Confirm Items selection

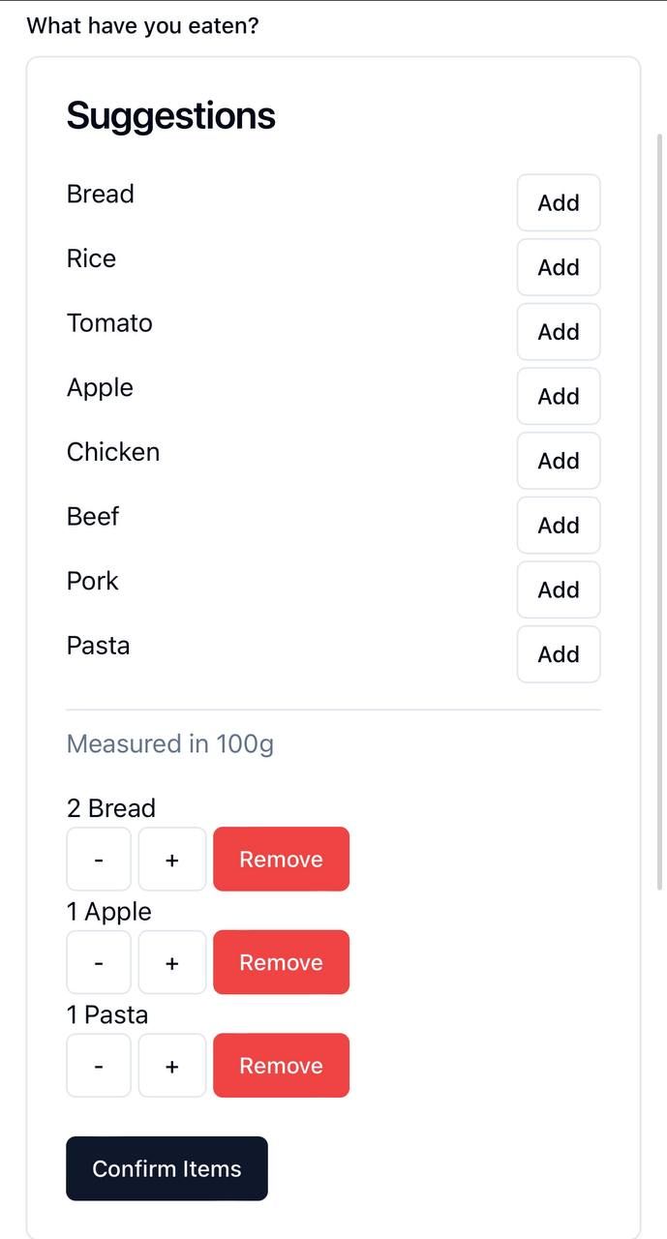click(167, 1168)
